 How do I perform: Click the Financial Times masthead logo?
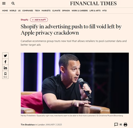tap(93, 3)
